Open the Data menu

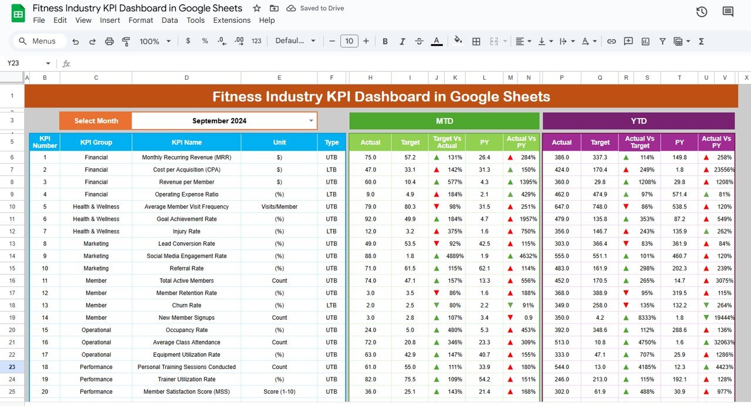170,20
